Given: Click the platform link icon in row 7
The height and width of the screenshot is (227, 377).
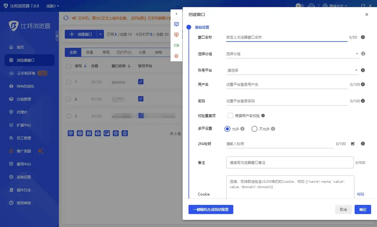Looking at the screenshot, I should point(141,82).
